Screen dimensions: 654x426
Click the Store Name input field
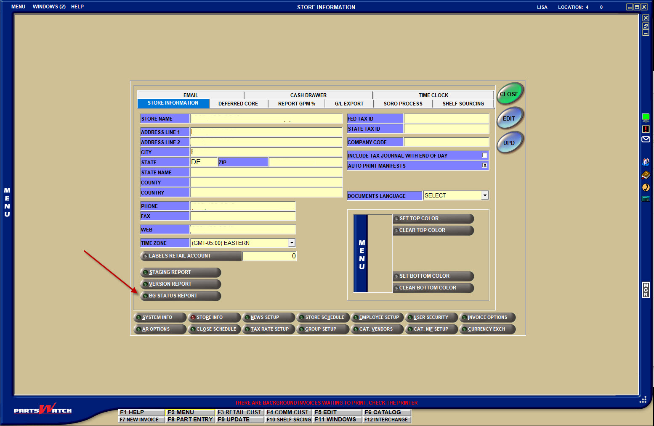click(266, 119)
